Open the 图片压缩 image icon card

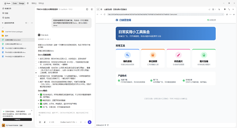(x=204, y=59)
